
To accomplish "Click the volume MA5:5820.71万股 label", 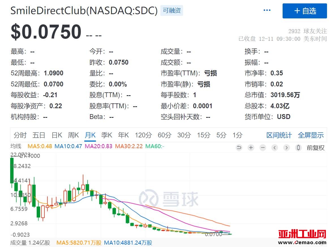I will click(x=79, y=243).
